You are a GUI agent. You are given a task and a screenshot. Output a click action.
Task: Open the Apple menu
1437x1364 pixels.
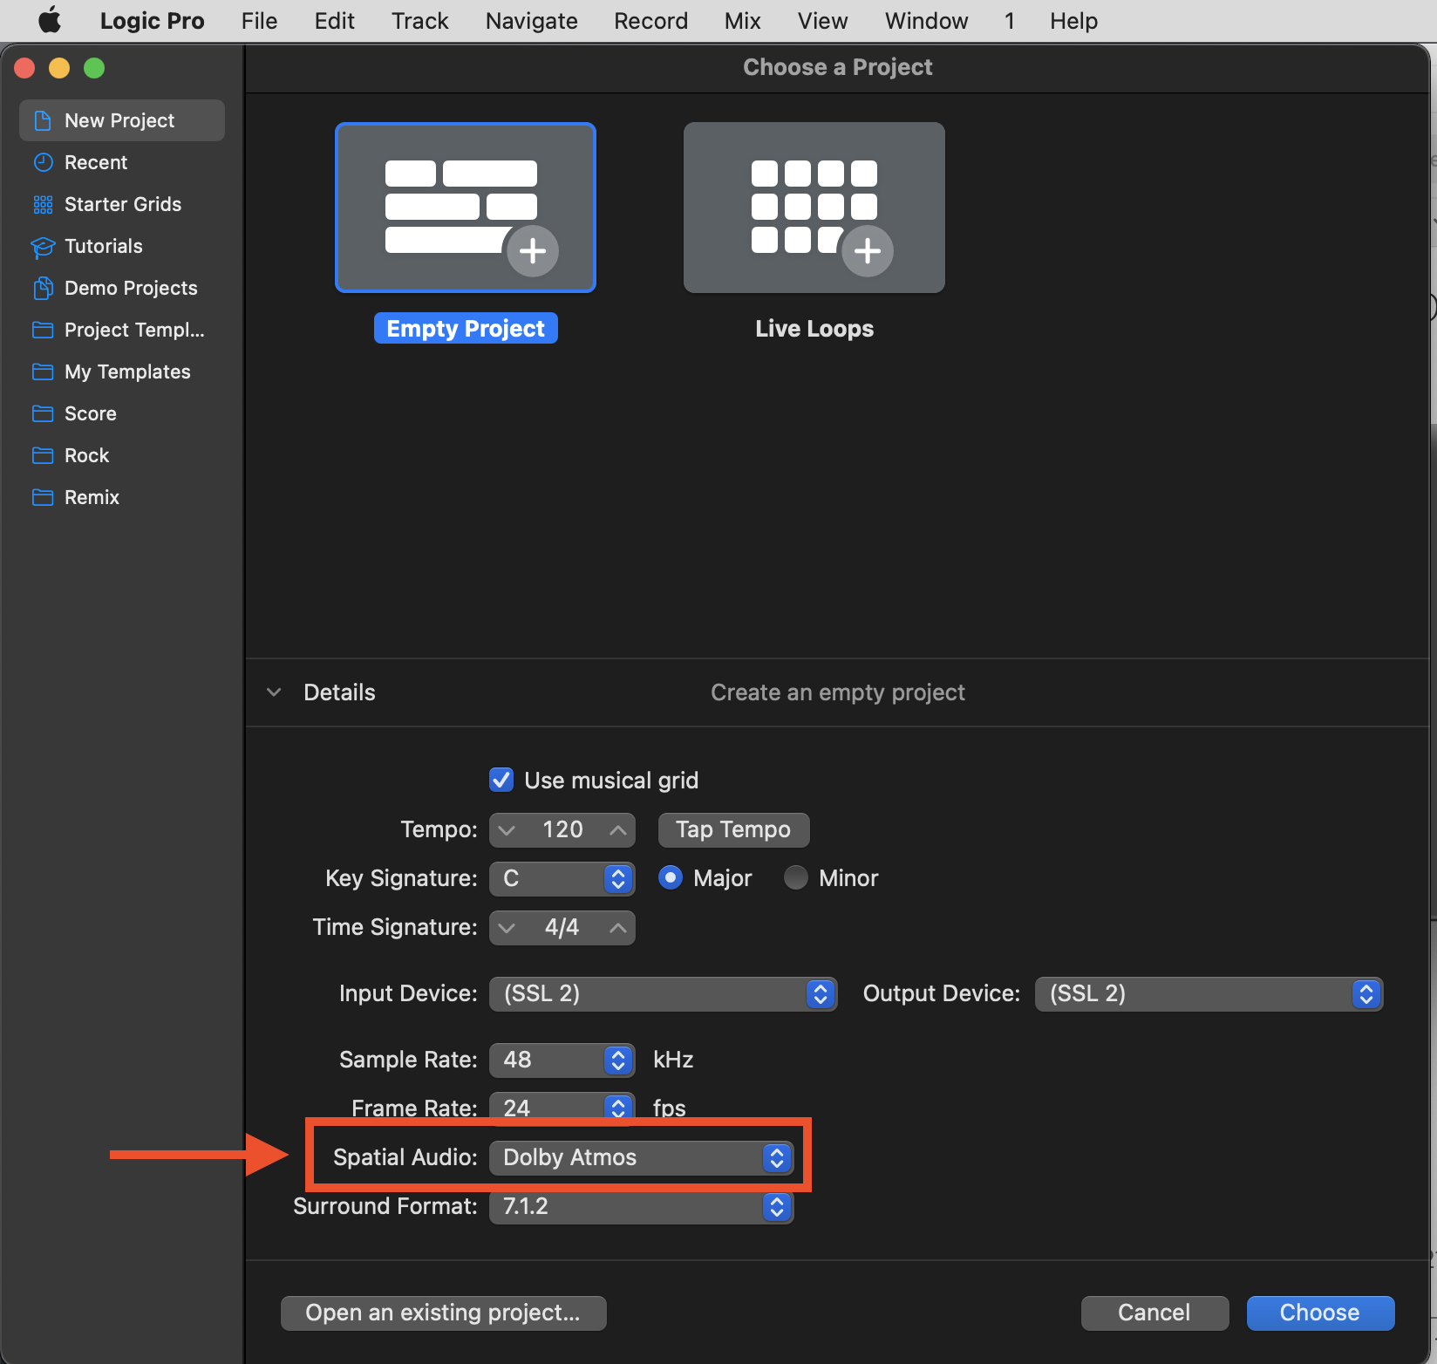(50, 20)
